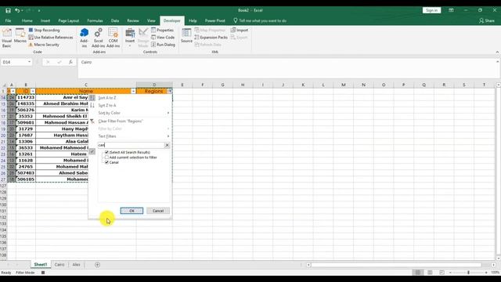Open the Regions column filter dropdown

170,92
